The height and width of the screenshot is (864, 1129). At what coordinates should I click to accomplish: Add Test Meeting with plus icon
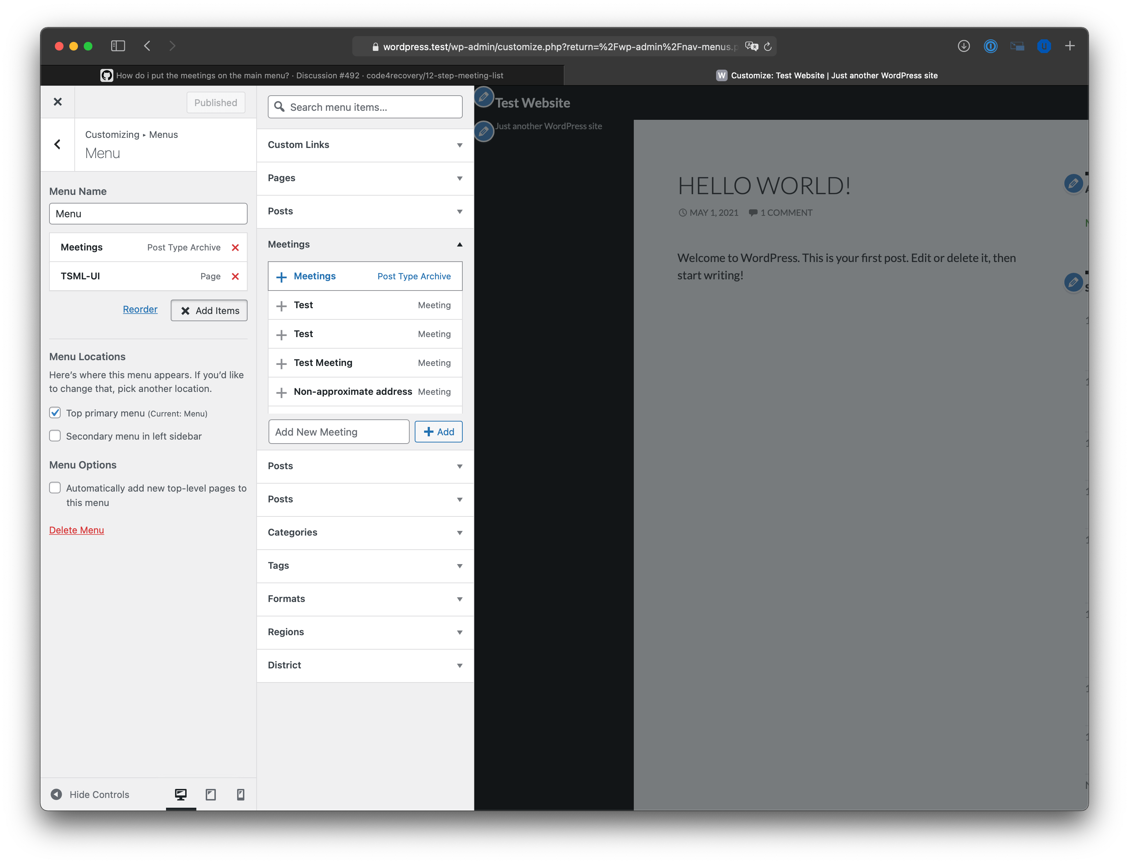click(x=282, y=363)
